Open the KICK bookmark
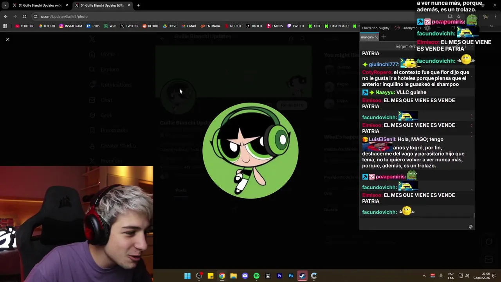This screenshot has width=501, height=282. click(314, 26)
